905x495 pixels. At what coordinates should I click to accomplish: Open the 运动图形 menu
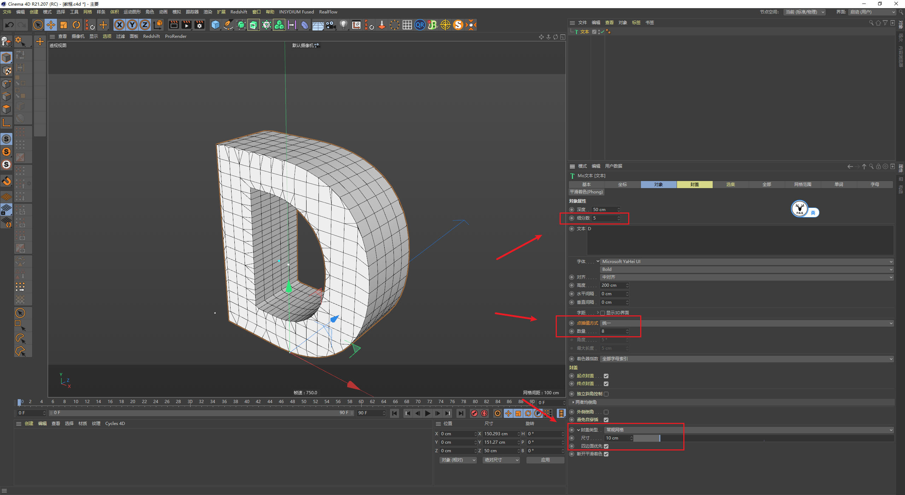pyautogui.click(x=132, y=12)
